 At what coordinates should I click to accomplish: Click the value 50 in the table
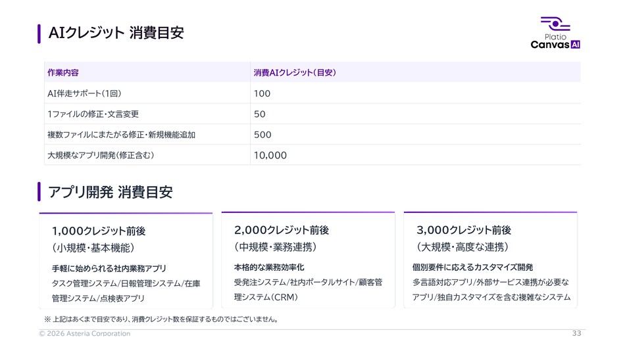(x=259, y=114)
